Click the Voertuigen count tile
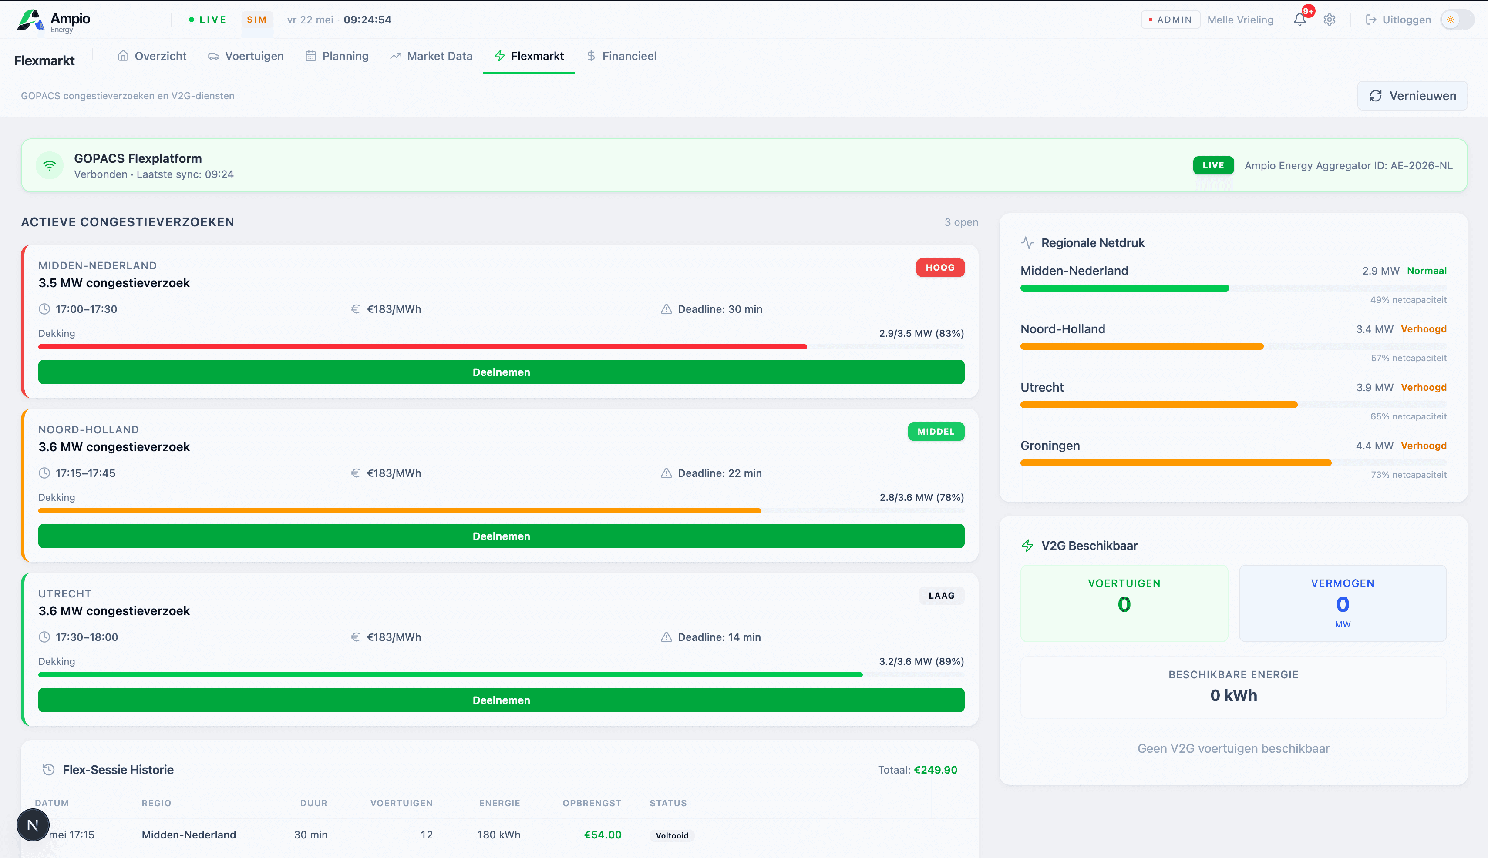The image size is (1488, 858). pyautogui.click(x=1124, y=603)
